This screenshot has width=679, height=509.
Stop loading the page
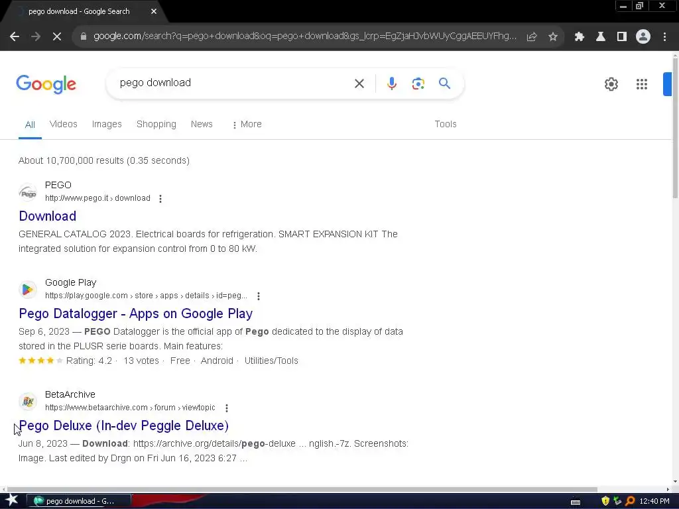click(x=57, y=37)
